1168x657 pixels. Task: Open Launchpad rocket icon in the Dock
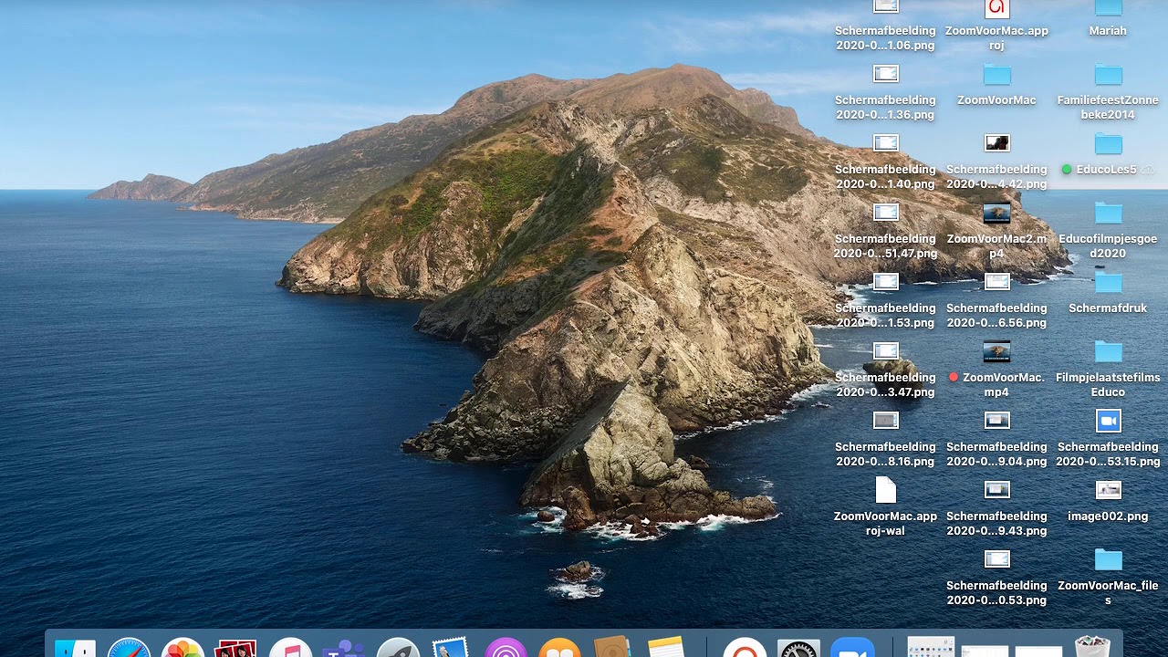[x=398, y=648]
